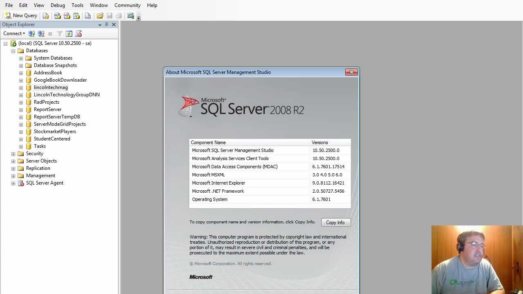Click the Print icon in the toolbar
Image resolution: width=523 pixels, height=294 pixels.
point(118,16)
